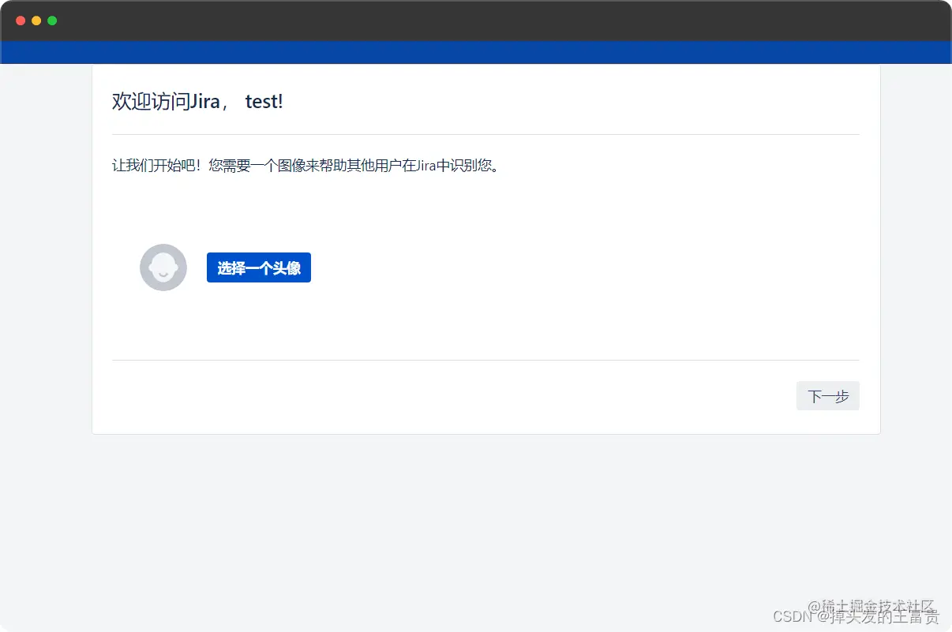Click the default gray avatar image

click(x=163, y=267)
